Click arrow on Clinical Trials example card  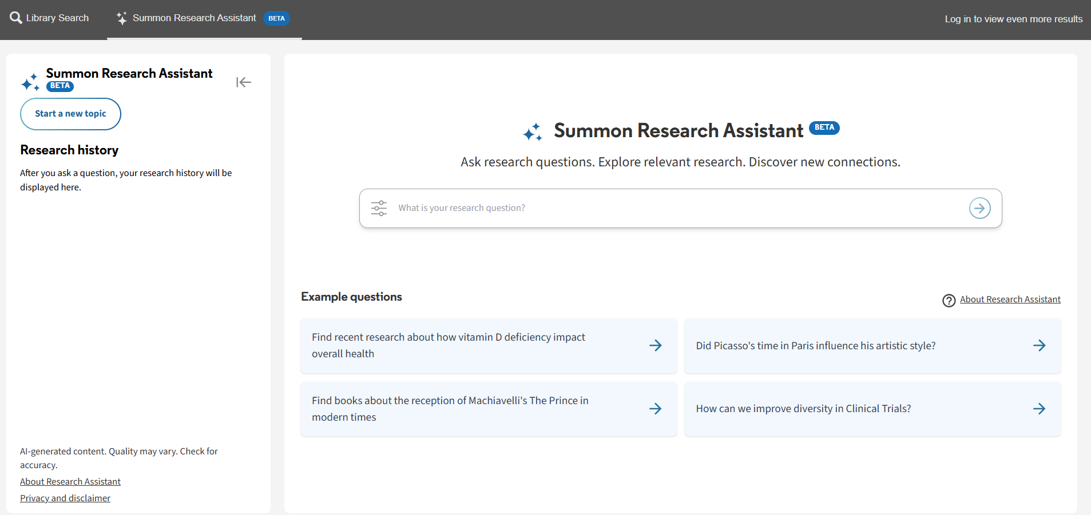[1040, 409]
